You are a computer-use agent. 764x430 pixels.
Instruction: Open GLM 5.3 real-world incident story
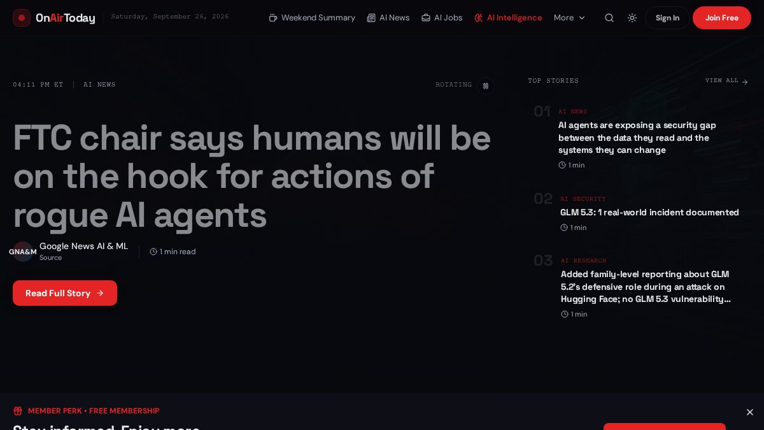649,212
